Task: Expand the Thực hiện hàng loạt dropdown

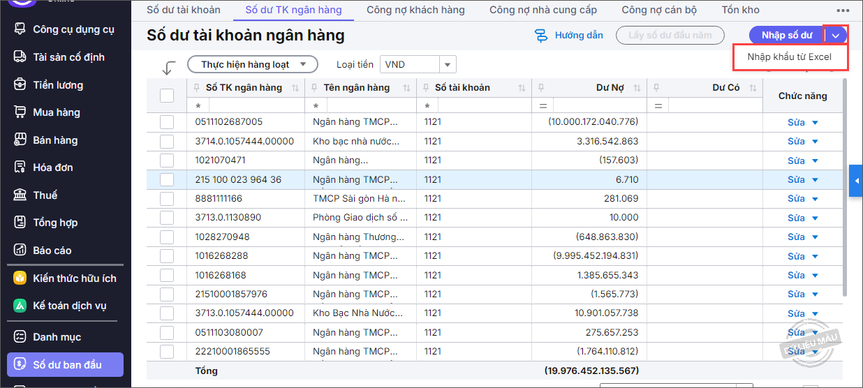Action: pyautogui.click(x=303, y=65)
